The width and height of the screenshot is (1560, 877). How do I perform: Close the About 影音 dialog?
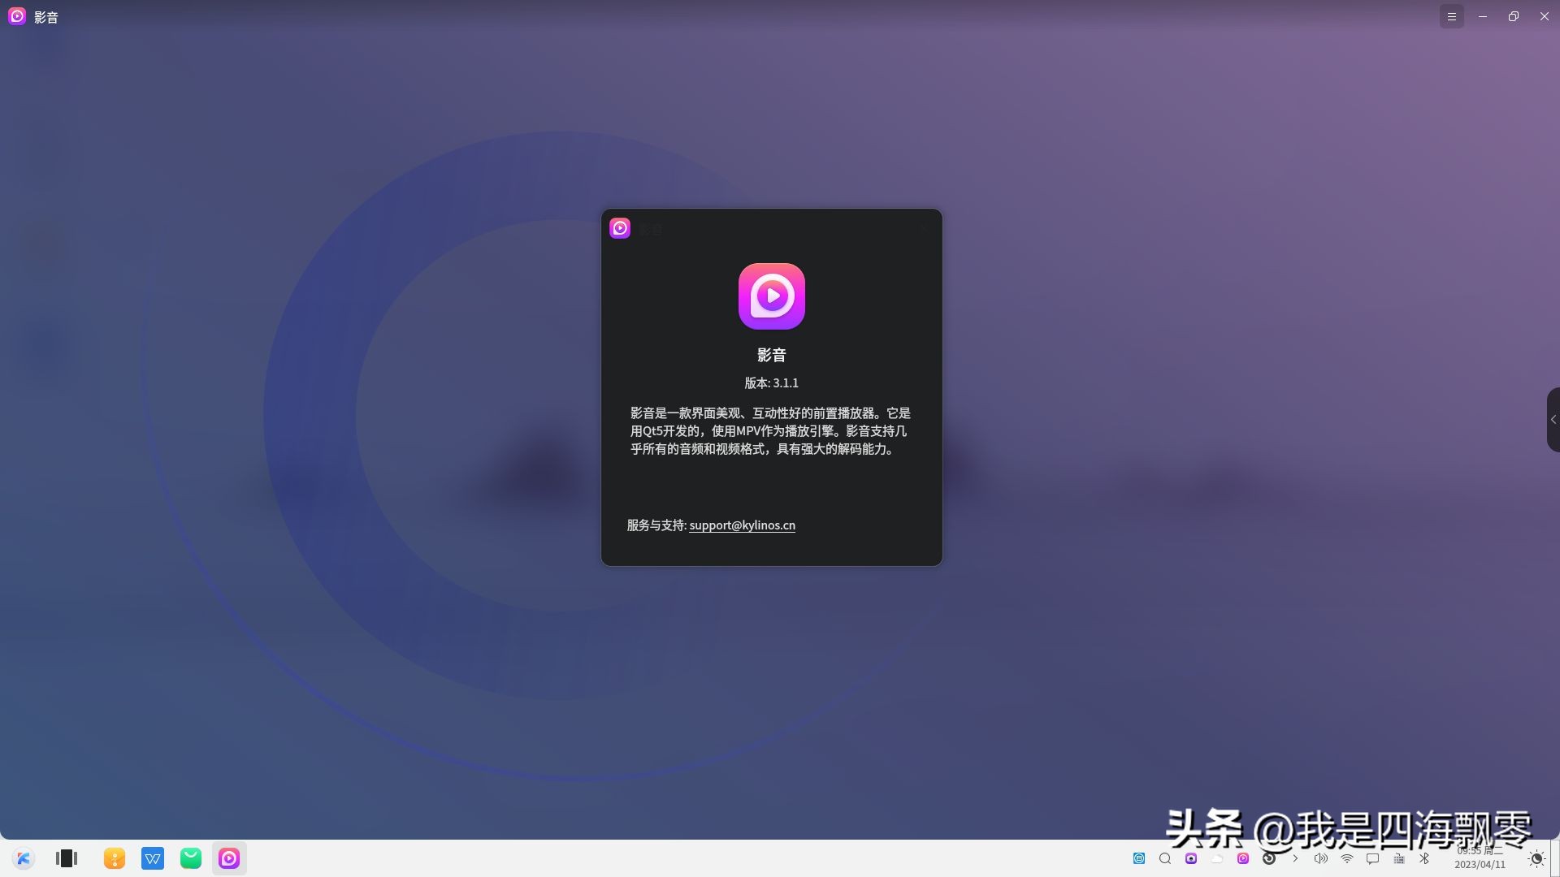pyautogui.click(x=923, y=228)
